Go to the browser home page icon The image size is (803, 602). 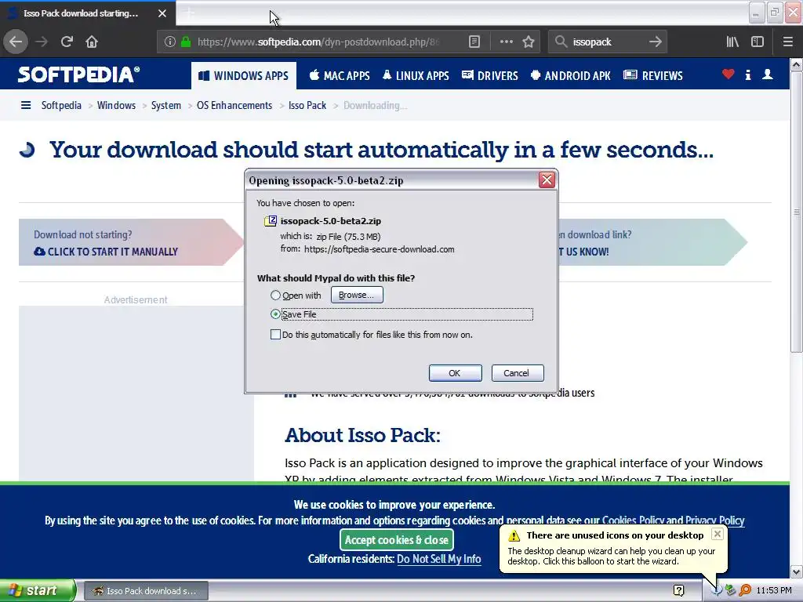[x=92, y=42]
